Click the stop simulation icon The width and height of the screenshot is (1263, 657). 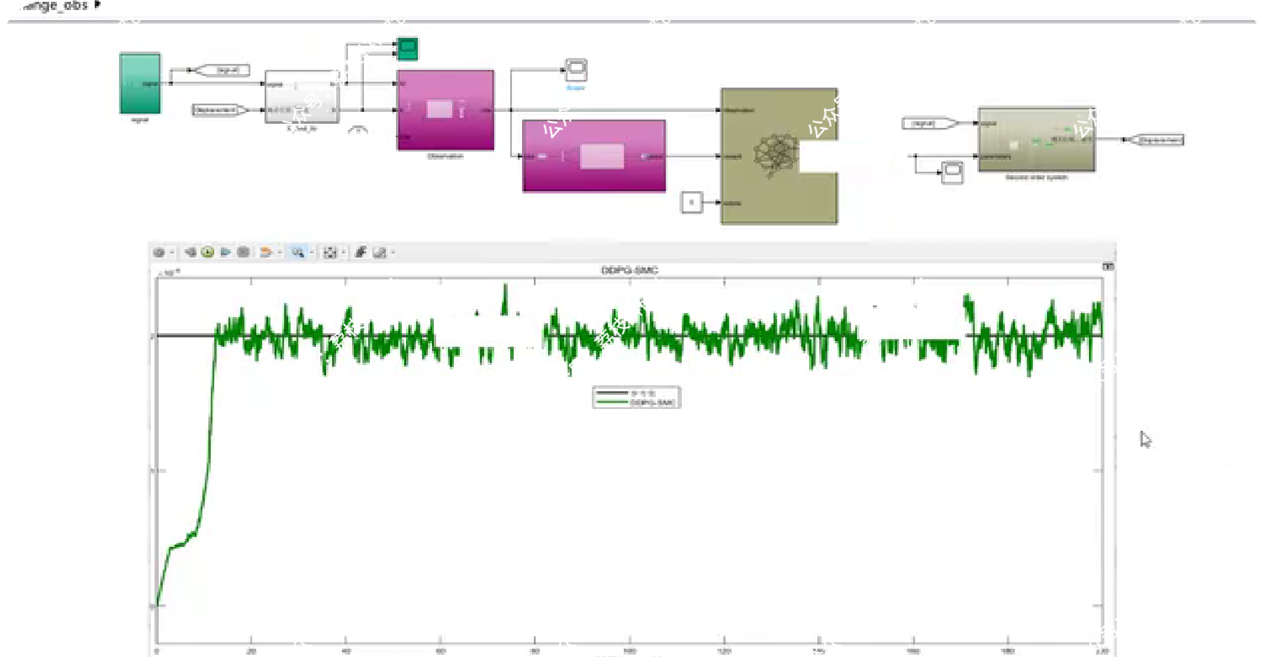pyautogui.click(x=243, y=253)
